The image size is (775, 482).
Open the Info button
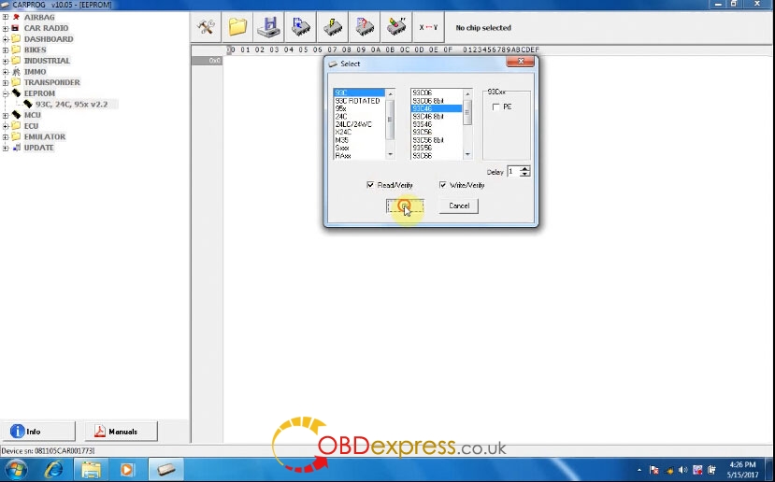click(39, 432)
